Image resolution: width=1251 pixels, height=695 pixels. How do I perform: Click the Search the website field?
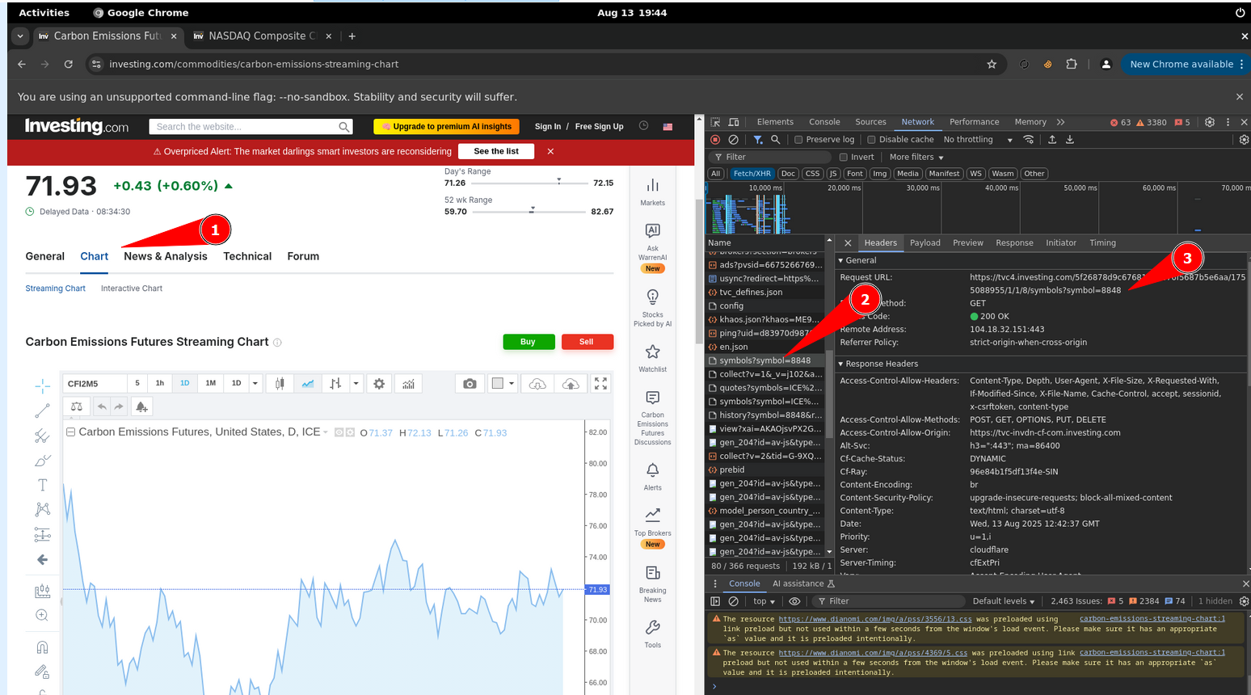tap(252, 127)
